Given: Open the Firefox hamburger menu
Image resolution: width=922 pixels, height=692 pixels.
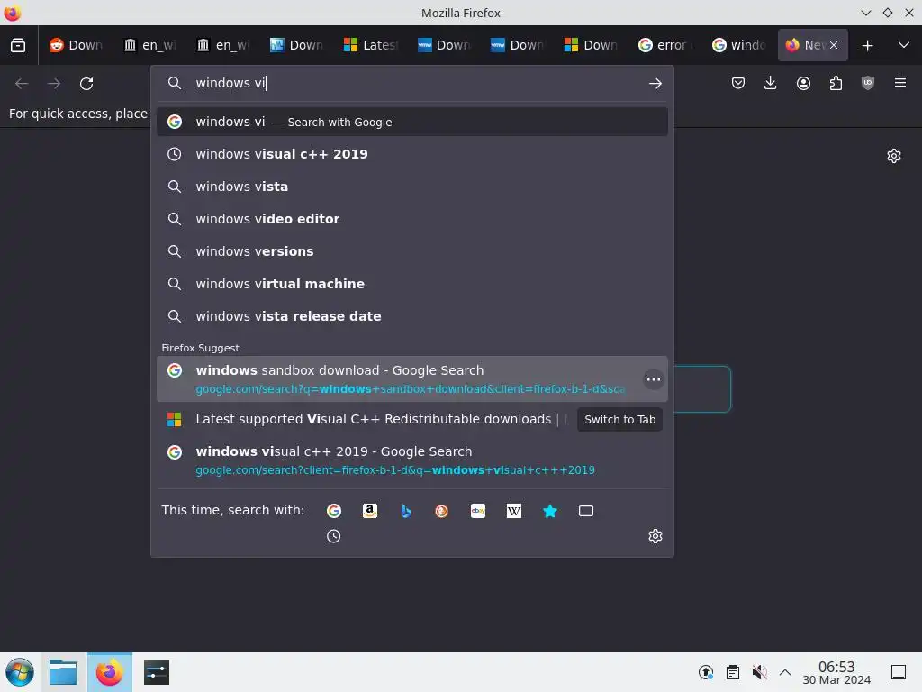Looking at the screenshot, I should (x=900, y=83).
